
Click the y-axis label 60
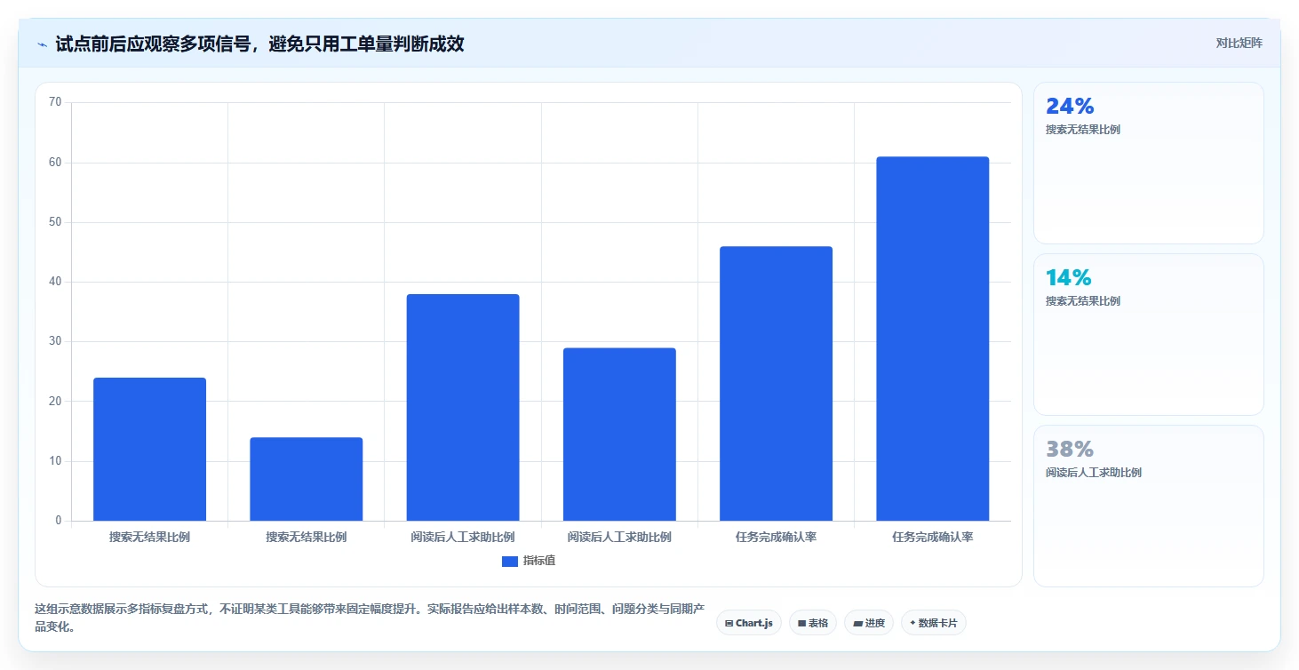[x=55, y=163]
